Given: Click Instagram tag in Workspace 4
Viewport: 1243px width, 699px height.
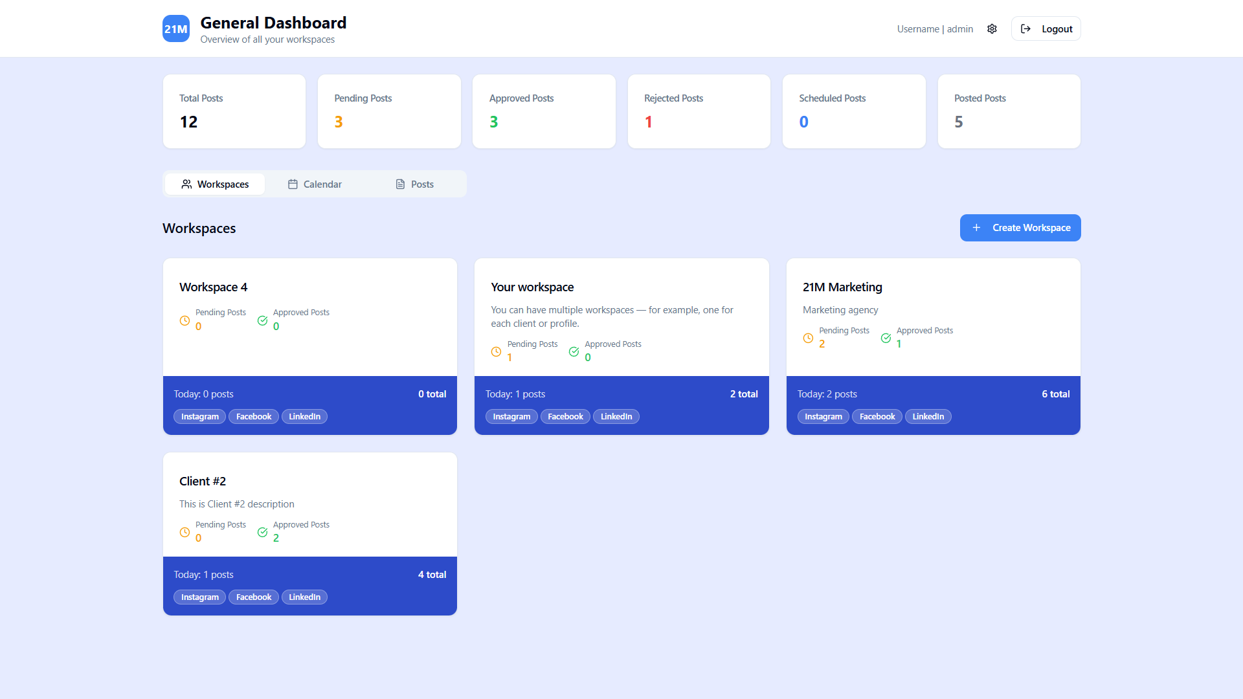Looking at the screenshot, I should [x=199, y=416].
